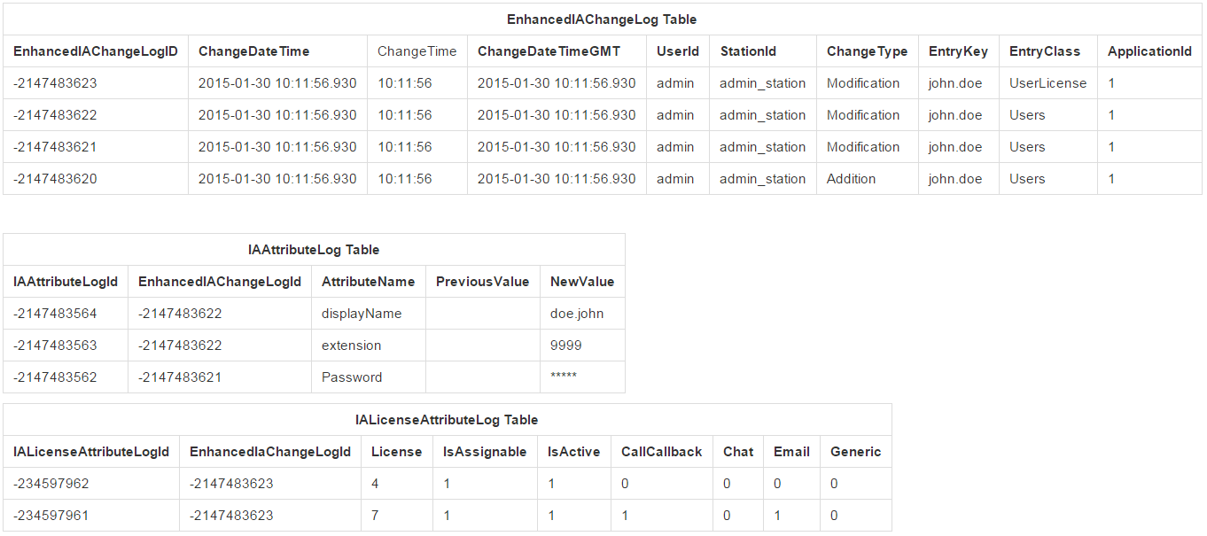Select the doe.john new value cell
1207x536 pixels.
click(x=578, y=314)
